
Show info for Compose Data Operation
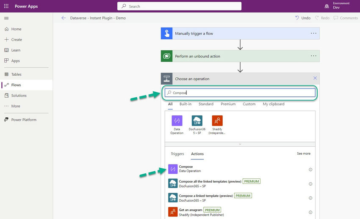[310, 170]
